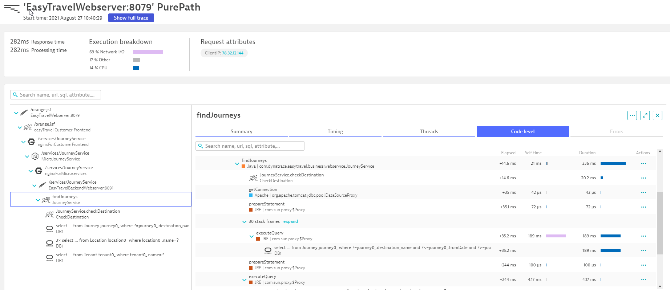Switch to the Timing tab
Image resolution: width=670 pixels, height=290 pixels.
click(335, 131)
